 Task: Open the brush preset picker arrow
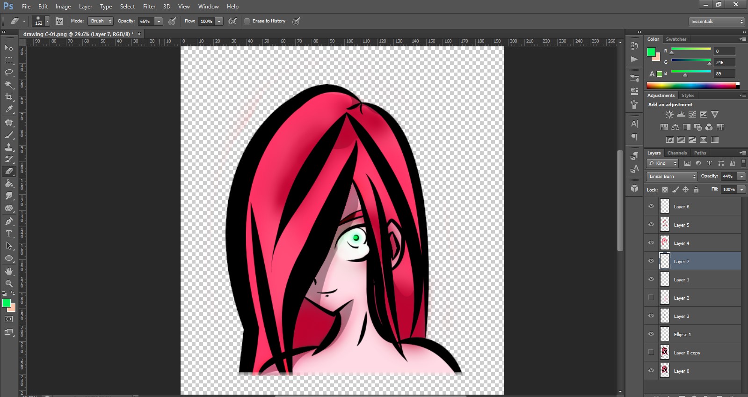tap(47, 22)
